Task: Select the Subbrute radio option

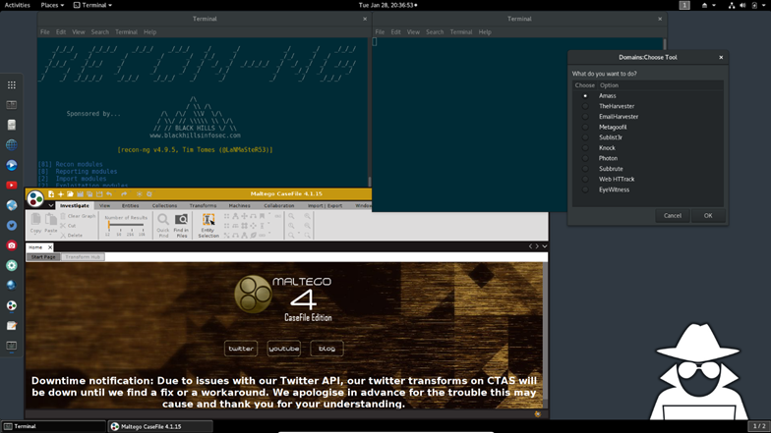Action: click(585, 169)
